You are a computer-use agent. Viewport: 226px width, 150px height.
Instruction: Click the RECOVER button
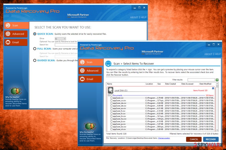point(211,139)
